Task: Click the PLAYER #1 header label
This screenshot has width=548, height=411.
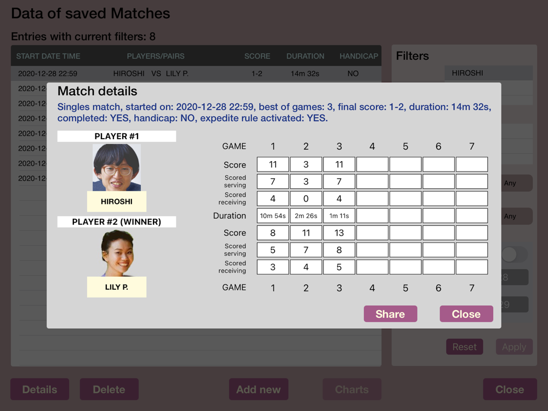Action: pyautogui.click(x=117, y=136)
